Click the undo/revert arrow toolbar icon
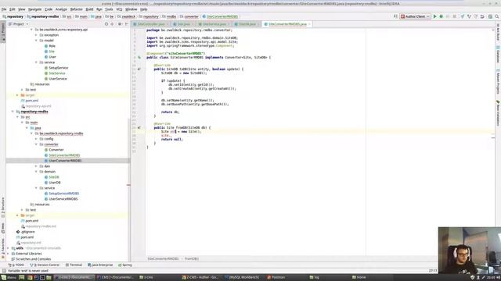 click(482, 16)
